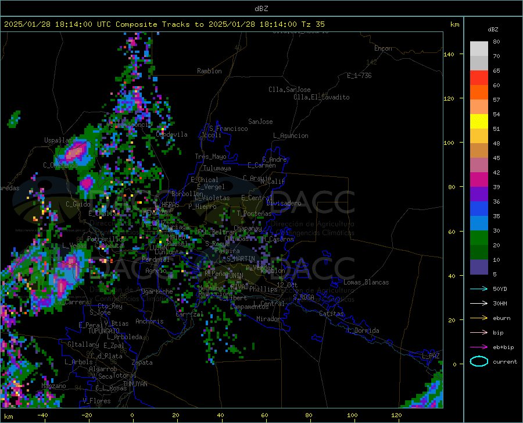Click the 100 km y-axis tick label
Image resolution: width=523 pixels, height=423 pixels.
click(449, 143)
